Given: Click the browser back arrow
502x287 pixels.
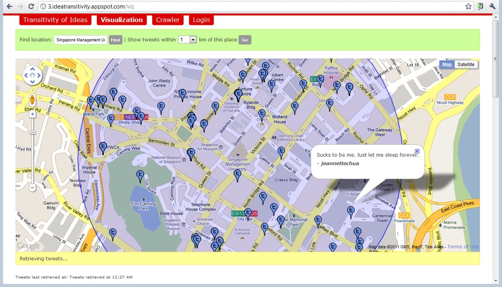Looking at the screenshot, I should pos(9,6).
